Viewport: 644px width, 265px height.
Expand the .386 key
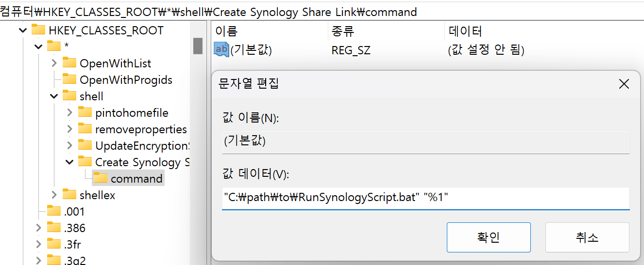pos(38,228)
